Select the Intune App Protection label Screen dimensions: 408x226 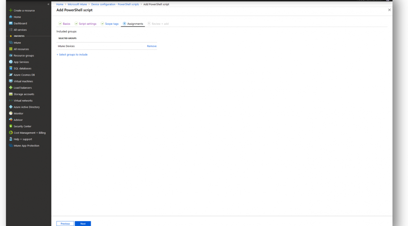coord(27,146)
